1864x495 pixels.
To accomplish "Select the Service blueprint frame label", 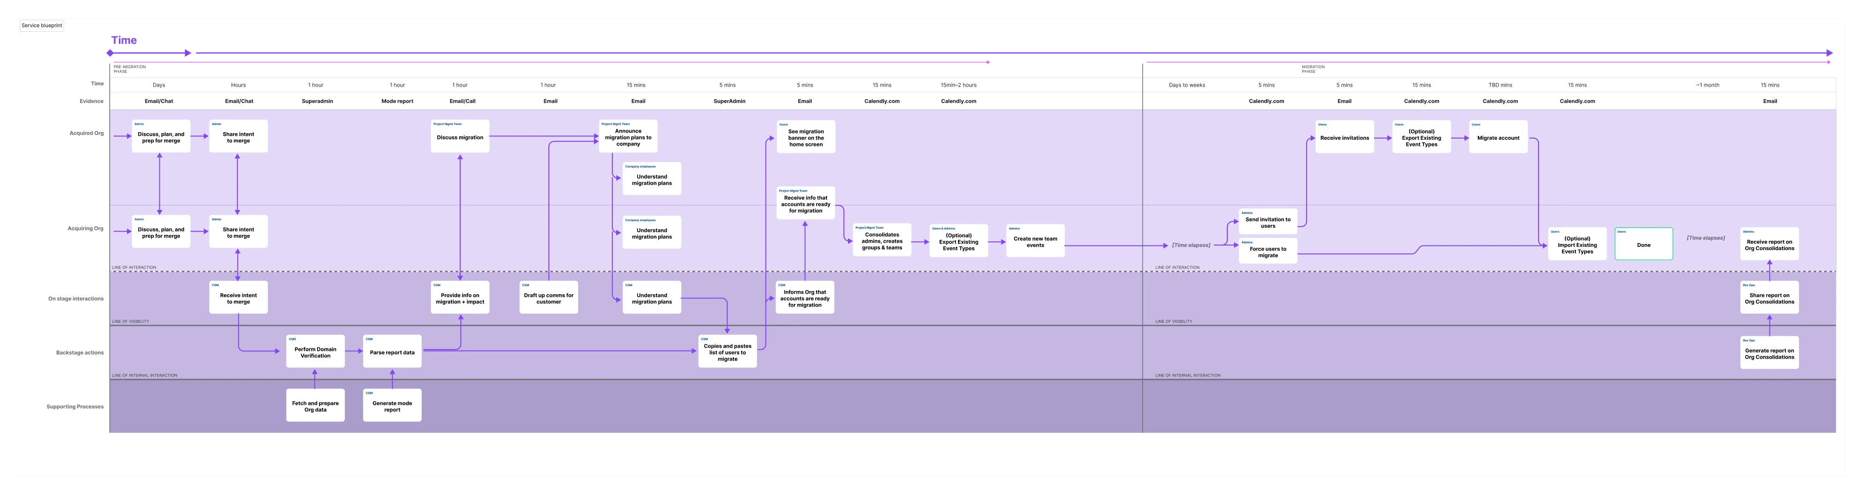I will (x=42, y=25).
